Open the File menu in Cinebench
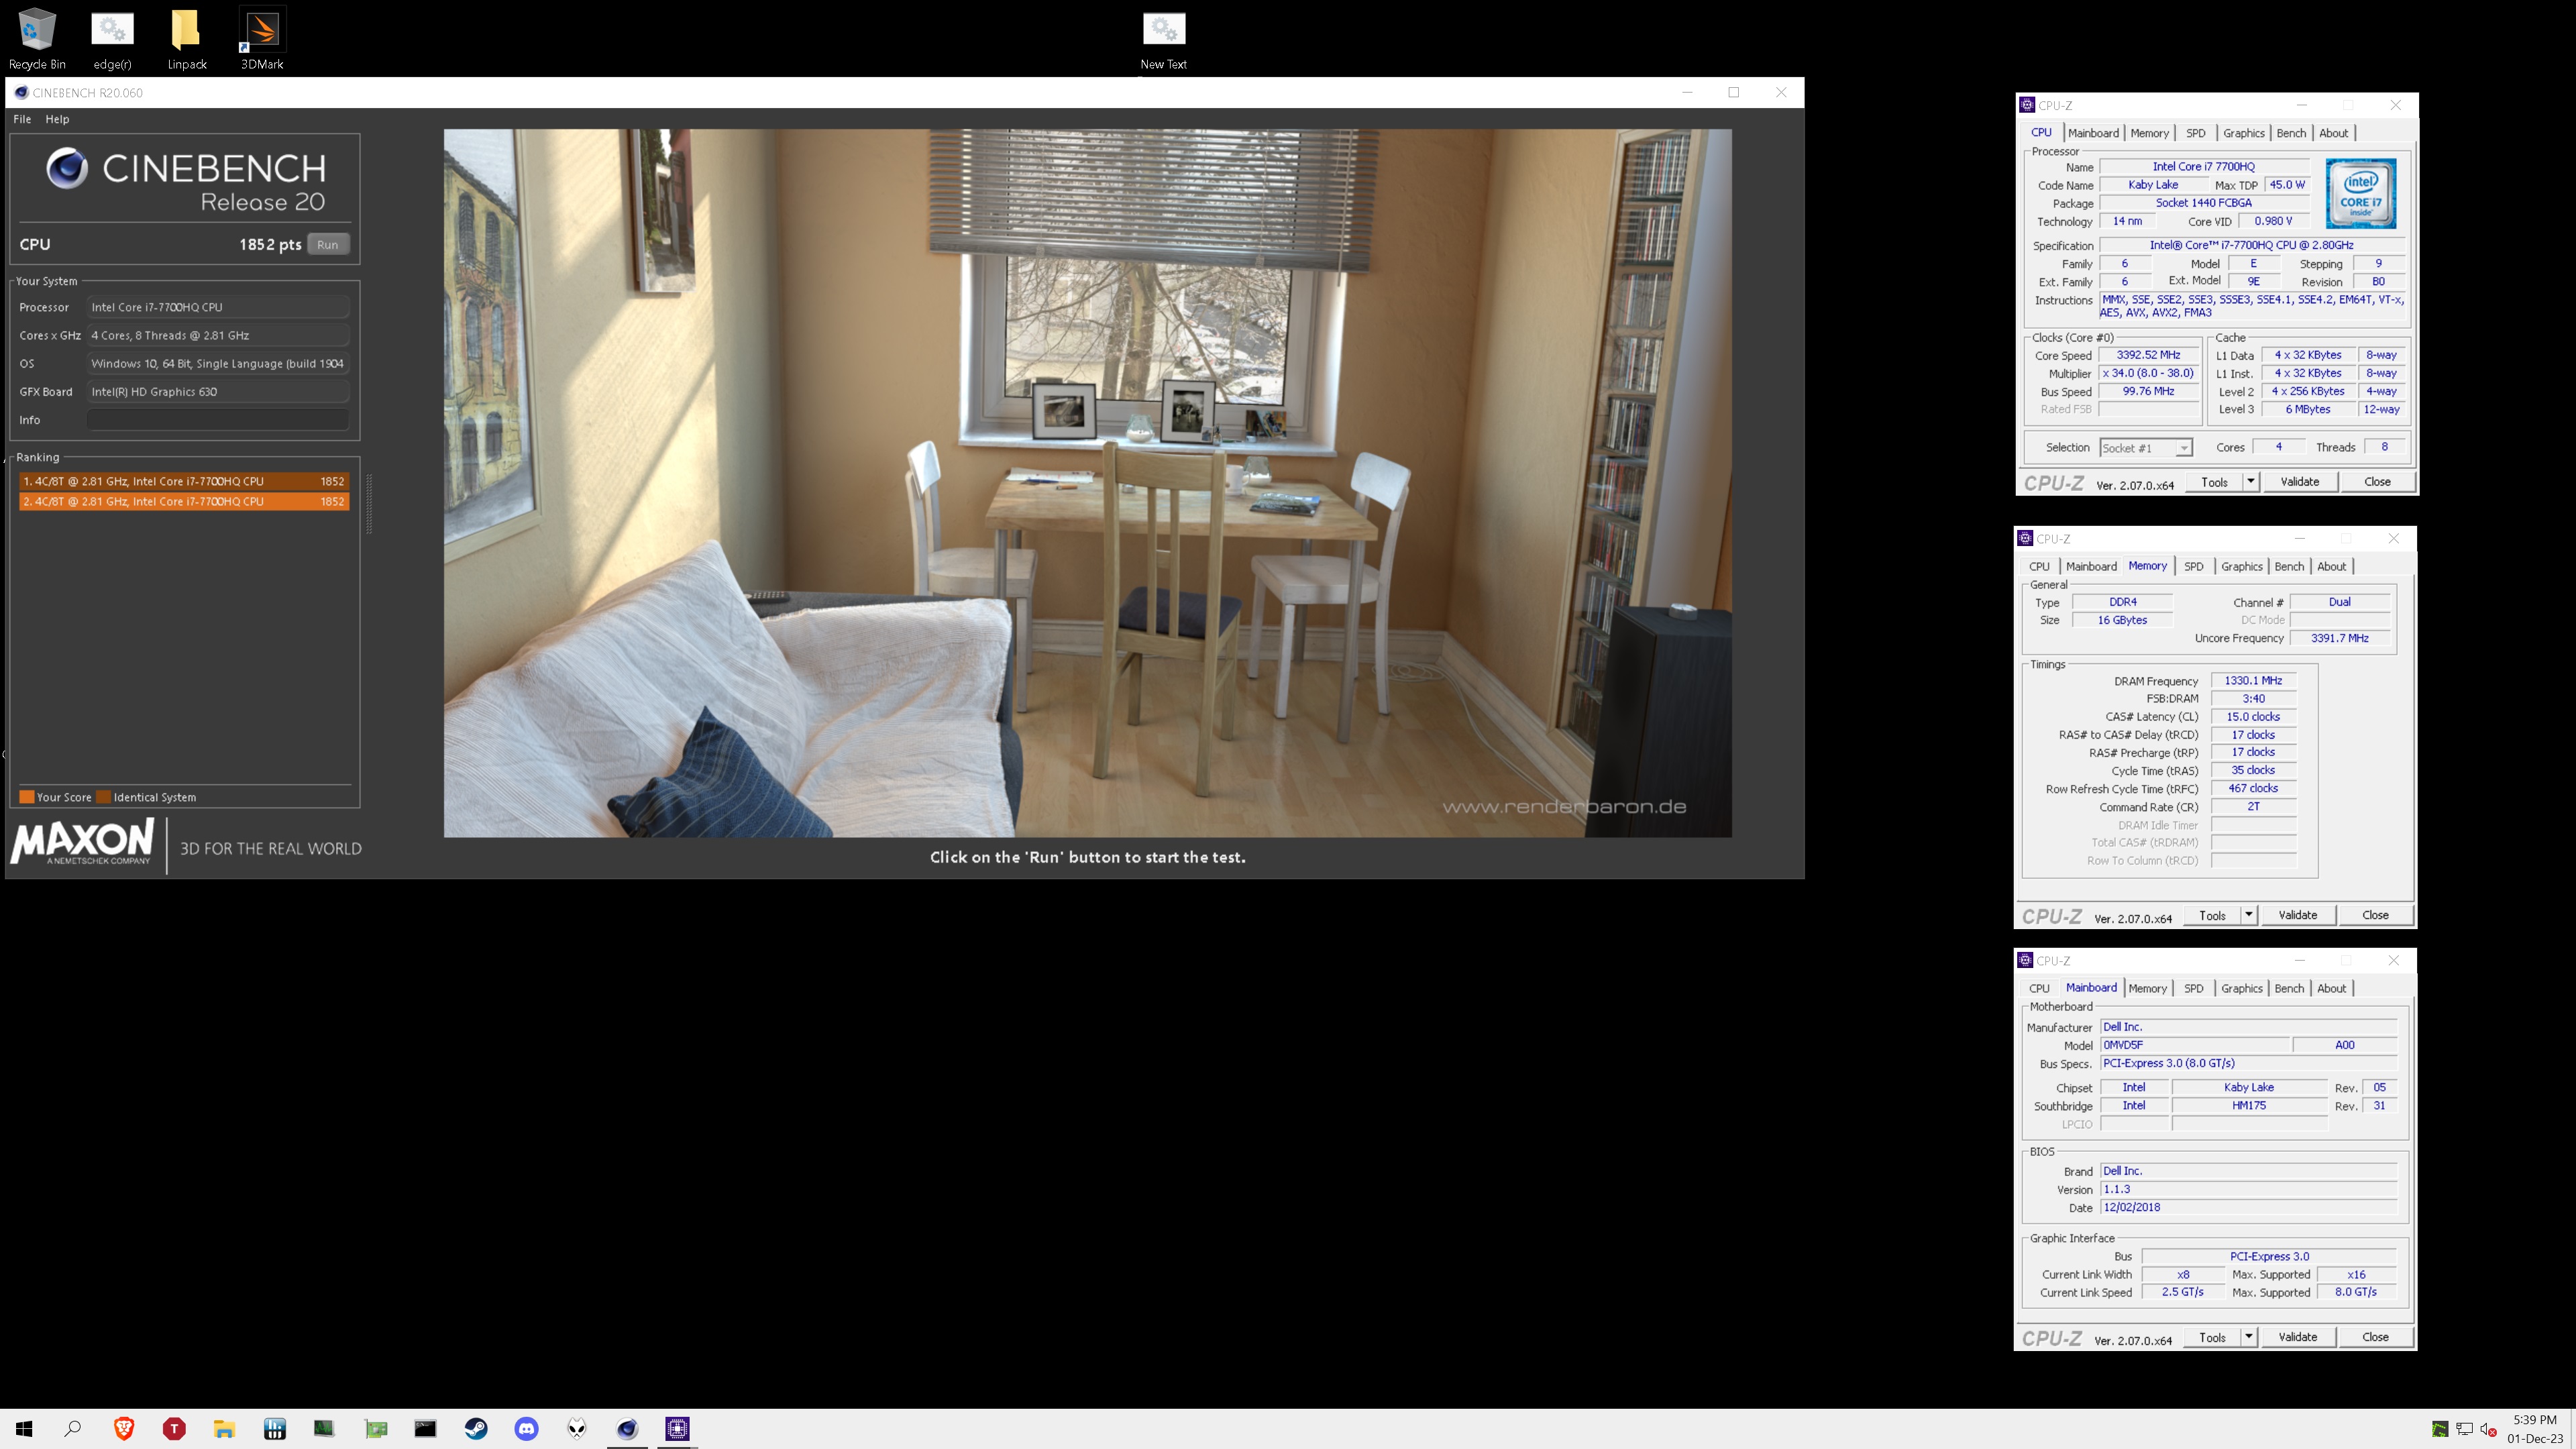 [x=22, y=119]
